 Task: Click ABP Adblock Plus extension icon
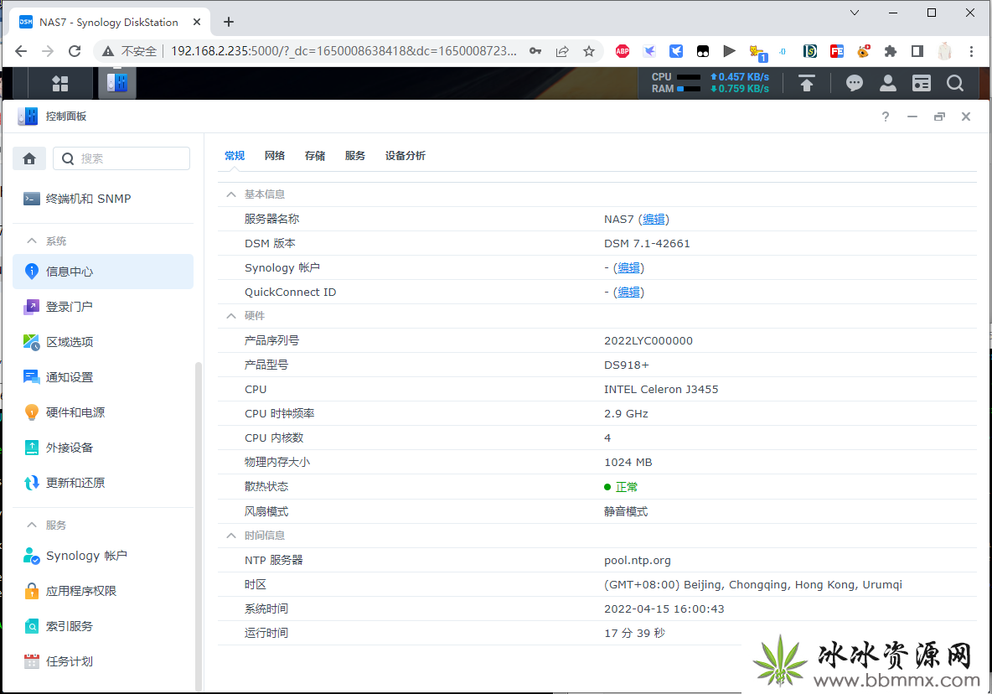point(623,51)
